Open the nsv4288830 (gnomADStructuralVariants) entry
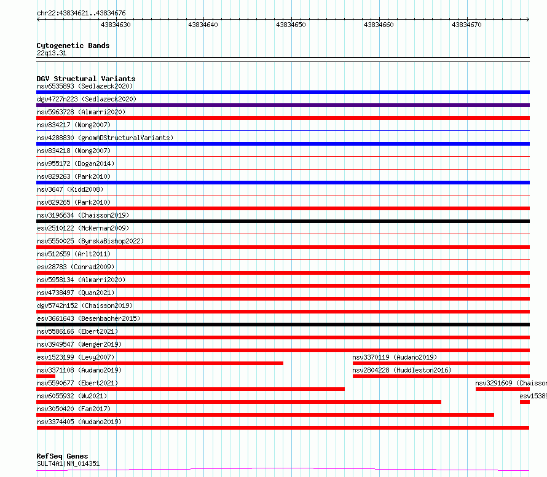Screen dimensions: 547x477 (x=105, y=138)
